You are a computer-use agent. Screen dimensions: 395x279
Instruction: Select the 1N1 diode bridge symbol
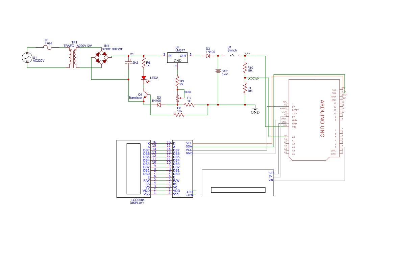[101, 58]
